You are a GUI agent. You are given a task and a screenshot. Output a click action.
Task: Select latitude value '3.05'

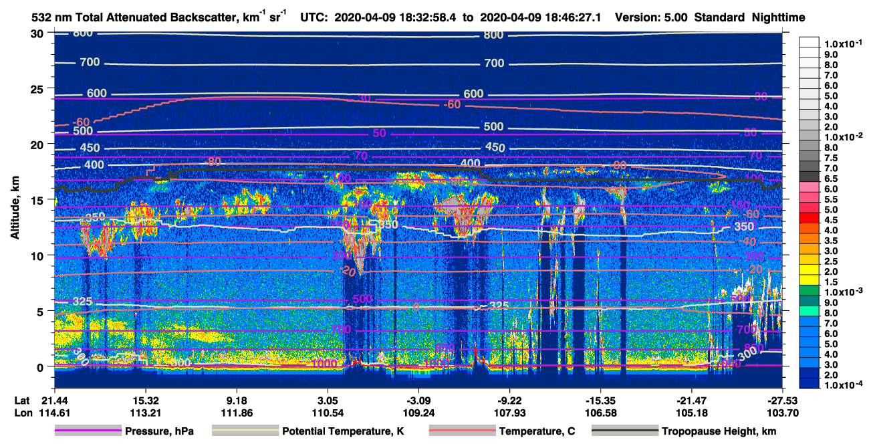click(x=328, y=400)
